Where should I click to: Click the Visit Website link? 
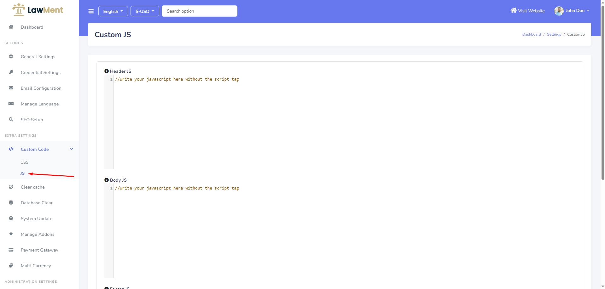[528, 11]
